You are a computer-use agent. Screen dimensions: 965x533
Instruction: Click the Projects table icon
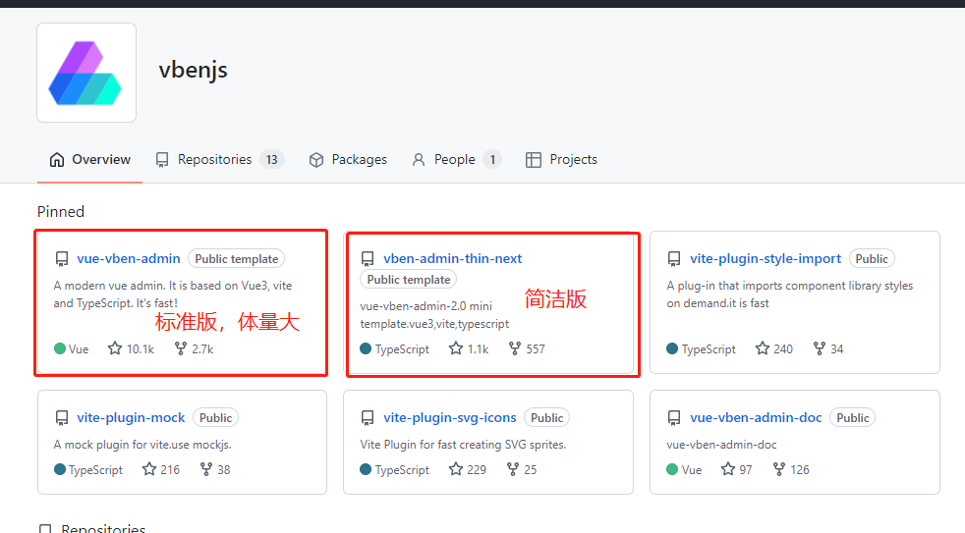coord(533,160)
